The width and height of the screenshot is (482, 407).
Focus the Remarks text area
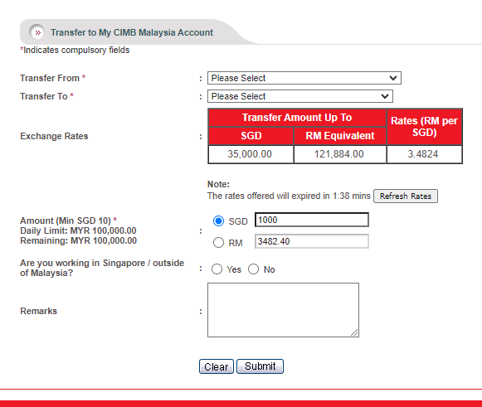pyautogui.click(x=283, y=310)
